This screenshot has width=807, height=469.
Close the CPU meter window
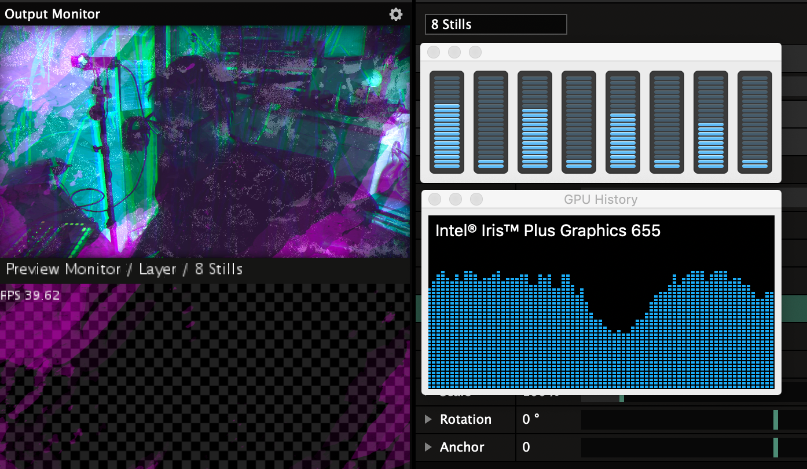(x=434, y=52)
